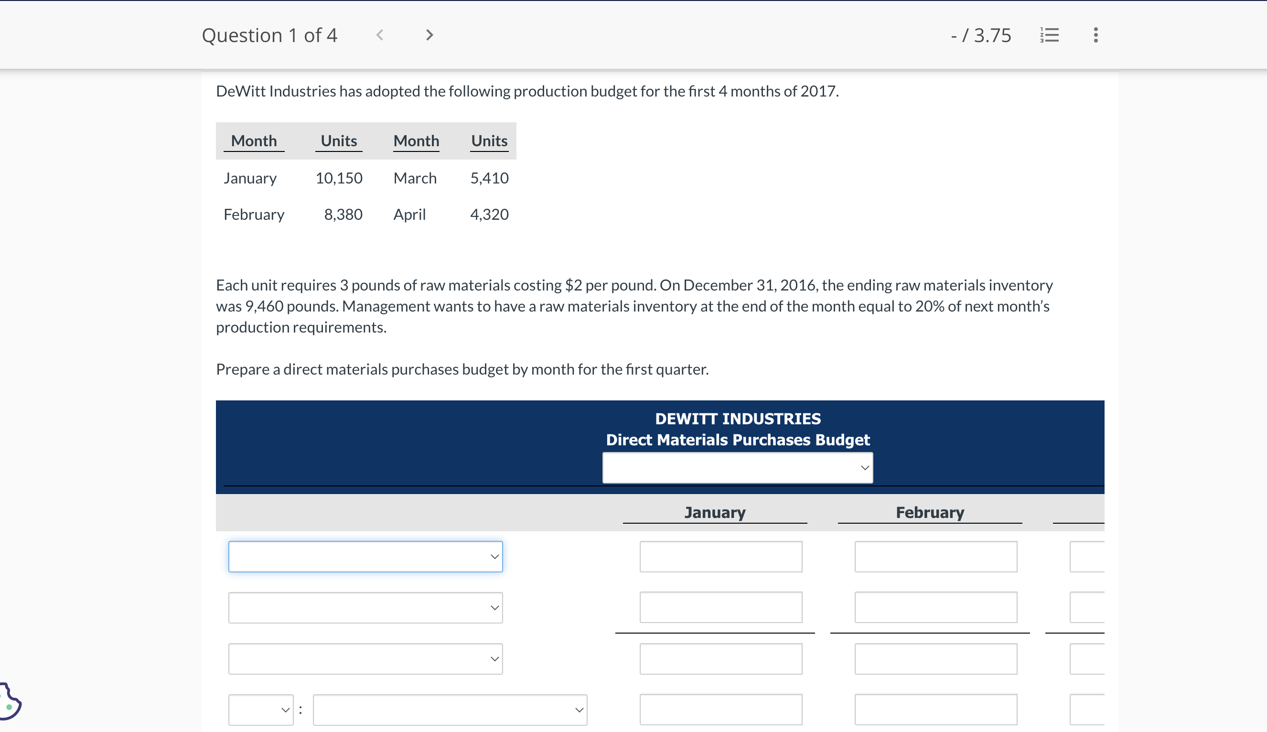
Task: Click January input in fourth row
Action: pyautogui.click(x=721, y=710)
